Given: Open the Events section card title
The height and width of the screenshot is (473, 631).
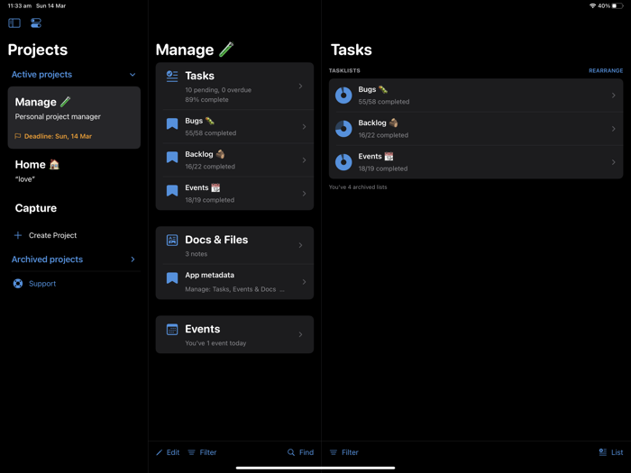Looking at the screenshot, I should coord(203,329).
